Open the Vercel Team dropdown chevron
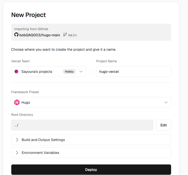 tap(81, 72)
